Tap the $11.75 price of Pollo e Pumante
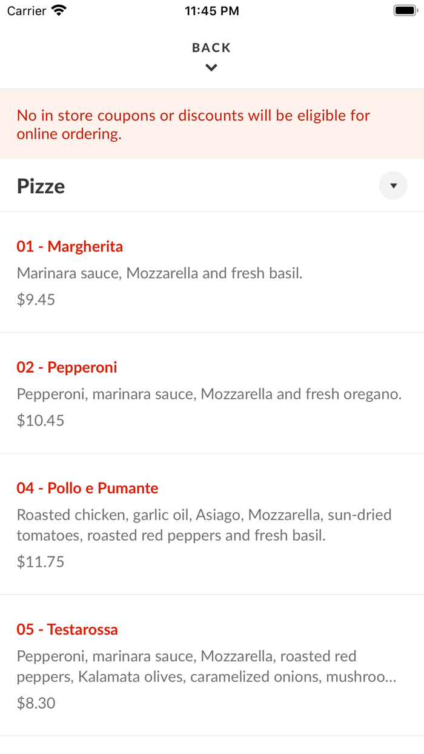 pyautogui.click(x=40, y=561)
